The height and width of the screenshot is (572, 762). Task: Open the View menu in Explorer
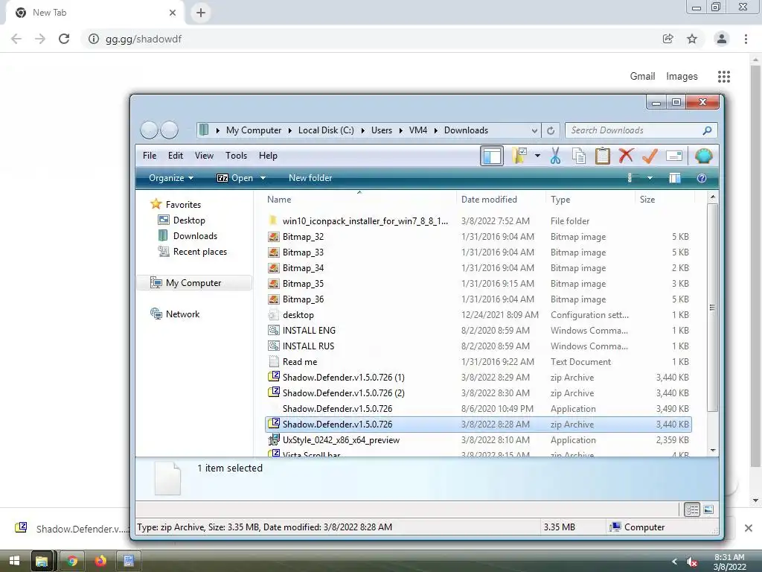(204, 156)
